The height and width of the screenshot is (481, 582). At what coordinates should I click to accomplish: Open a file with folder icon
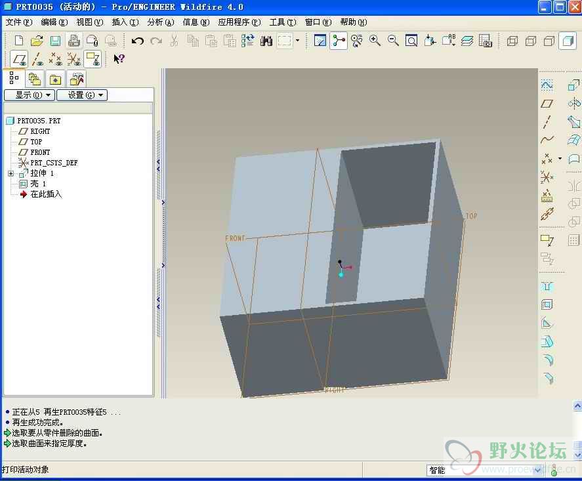click(37, 41)
